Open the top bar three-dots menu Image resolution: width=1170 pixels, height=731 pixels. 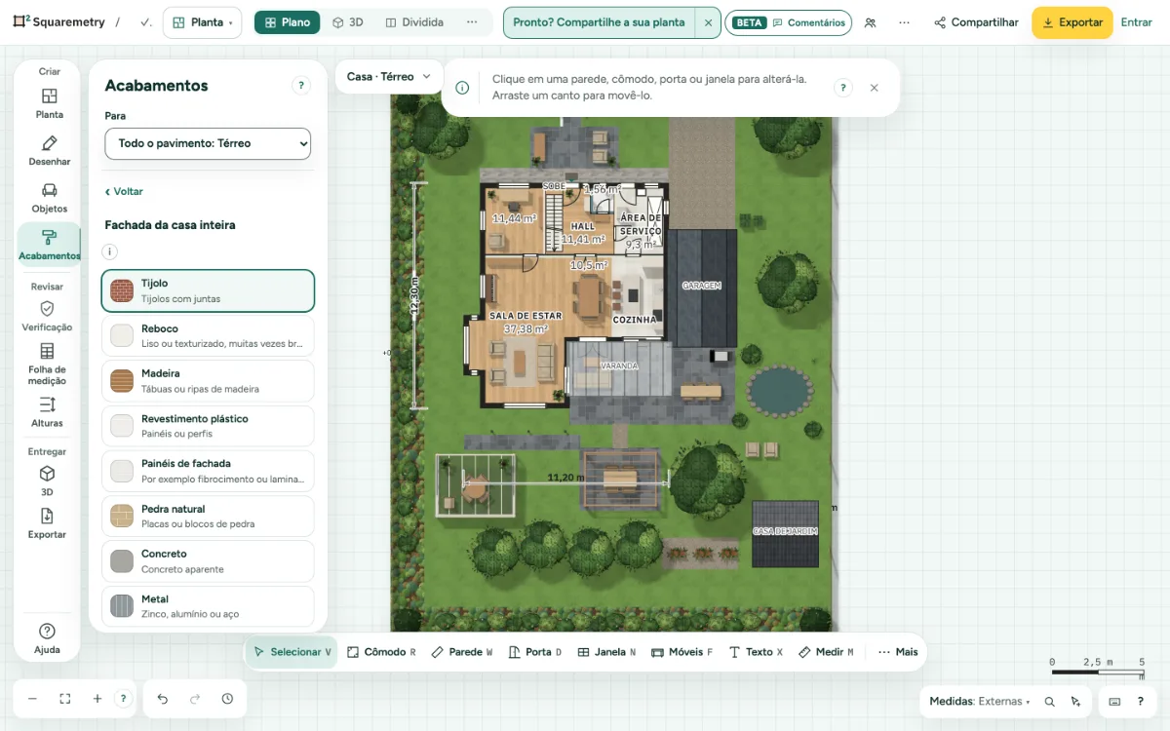(x=905, y=22)
